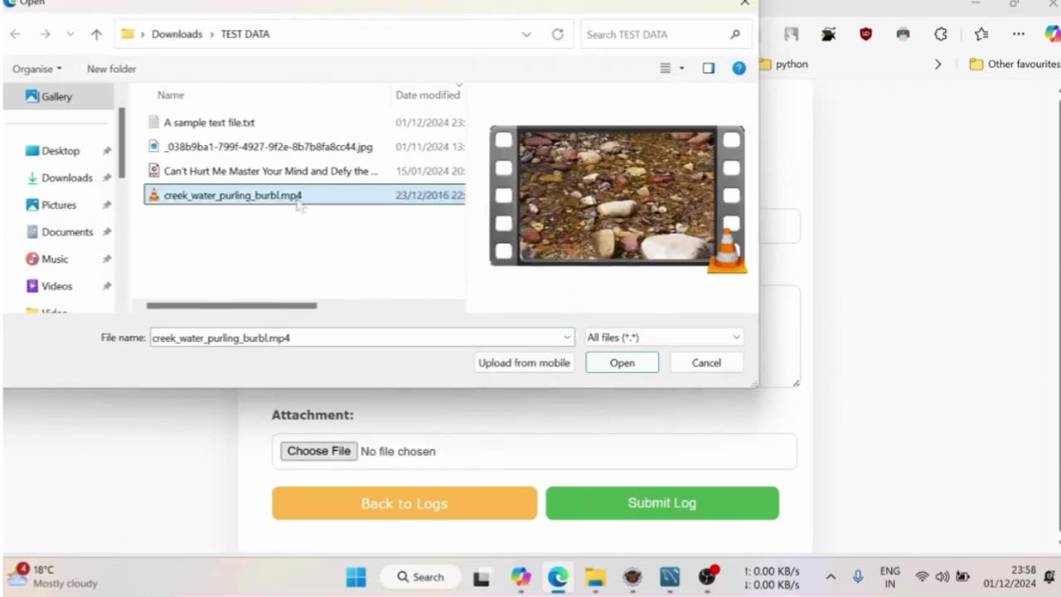Open File Explorer from taskbar
The image size is (1061, 597).
(x=595, y=577)
